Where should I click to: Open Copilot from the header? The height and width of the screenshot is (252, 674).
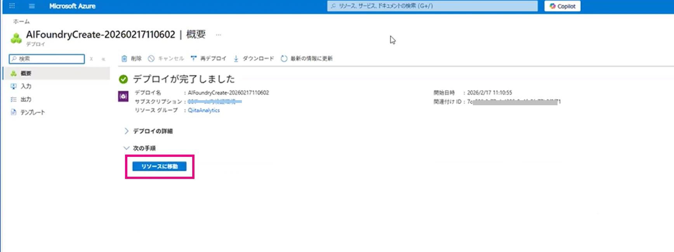pyautogui.click(x=562, y=6)
